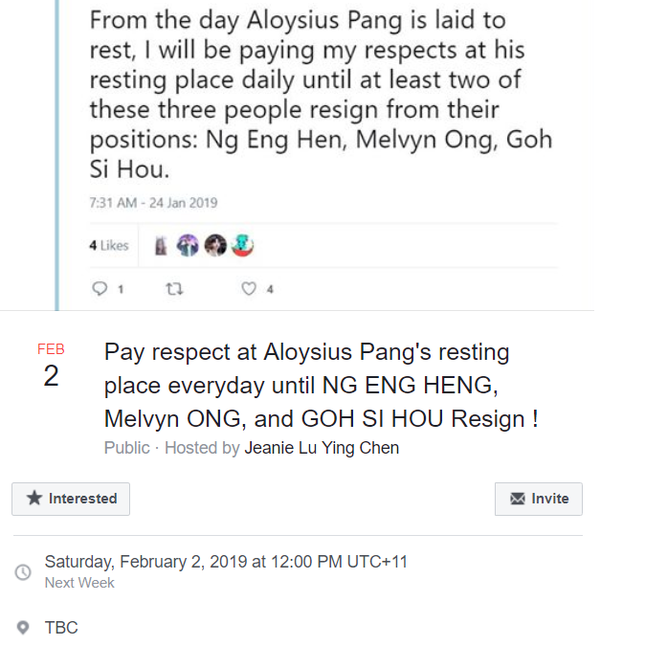The width and height of the screenshot is (645, 646).
Task: Click the second liker avatar
Action: point(188,246)
